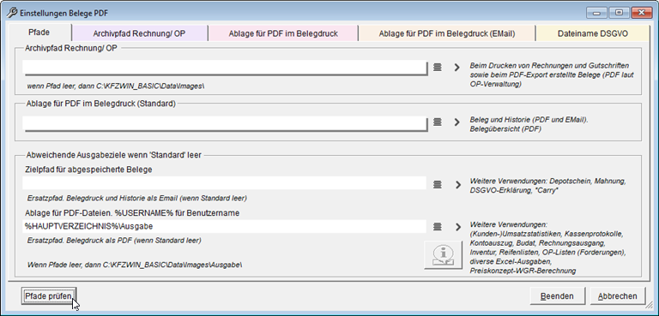Image resolution: width=659 pixels, height=316 pixels.
Task: Click the Pfade prüfen button
Action: [x=49, y=296]
